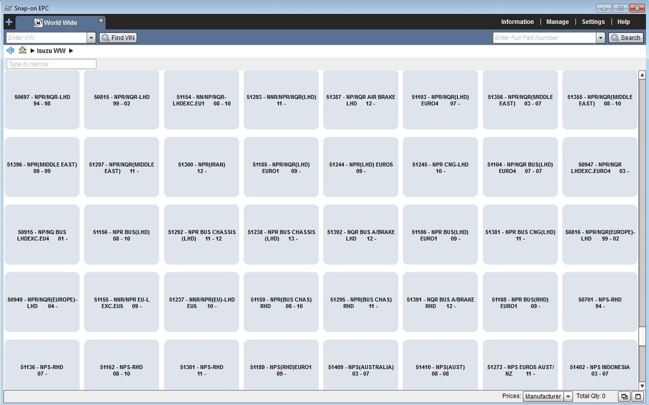Click Snap-on EPC title bar icon
The height and width of the screenshot is (405, 649).
point(8,8)
